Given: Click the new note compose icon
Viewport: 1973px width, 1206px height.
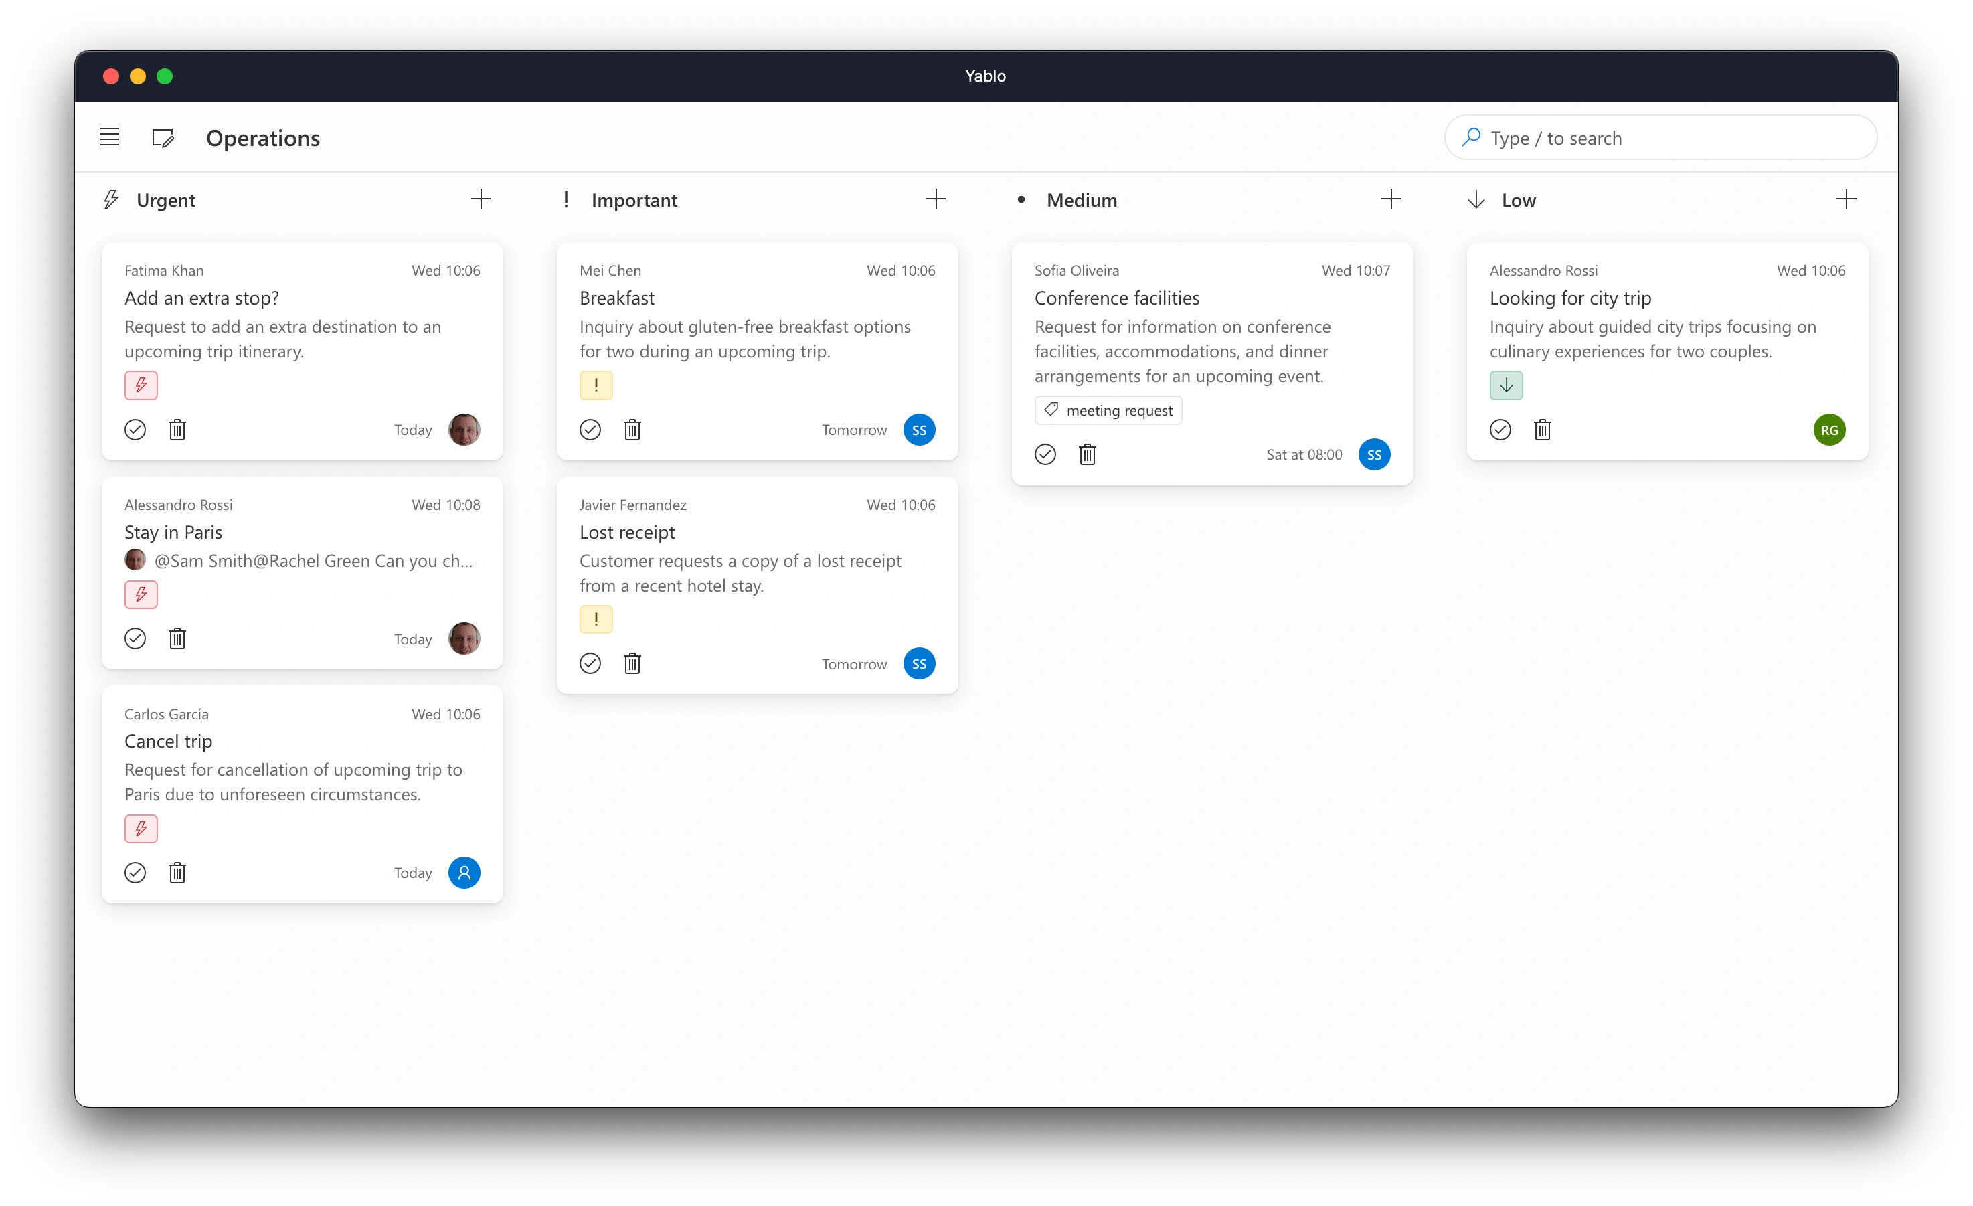Looking at the screenshot, I should click(x=163, y=138).
